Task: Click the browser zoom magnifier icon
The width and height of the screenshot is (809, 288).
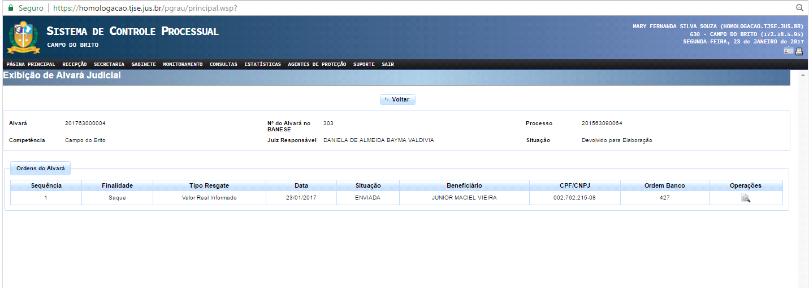Action: pos(799,8)
